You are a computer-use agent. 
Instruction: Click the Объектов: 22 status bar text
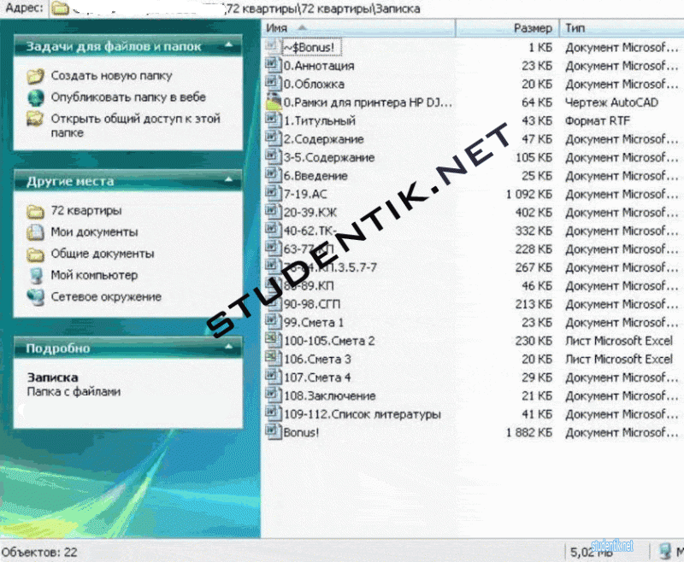(39, 552)
